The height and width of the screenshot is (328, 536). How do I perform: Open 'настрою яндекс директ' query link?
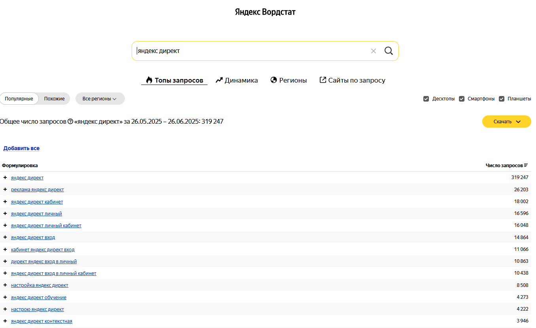(x=38, y=309)
